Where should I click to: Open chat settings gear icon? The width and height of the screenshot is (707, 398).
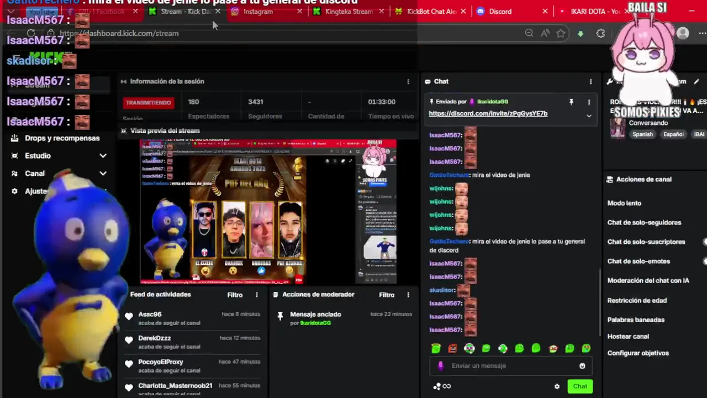click(557, 386)
